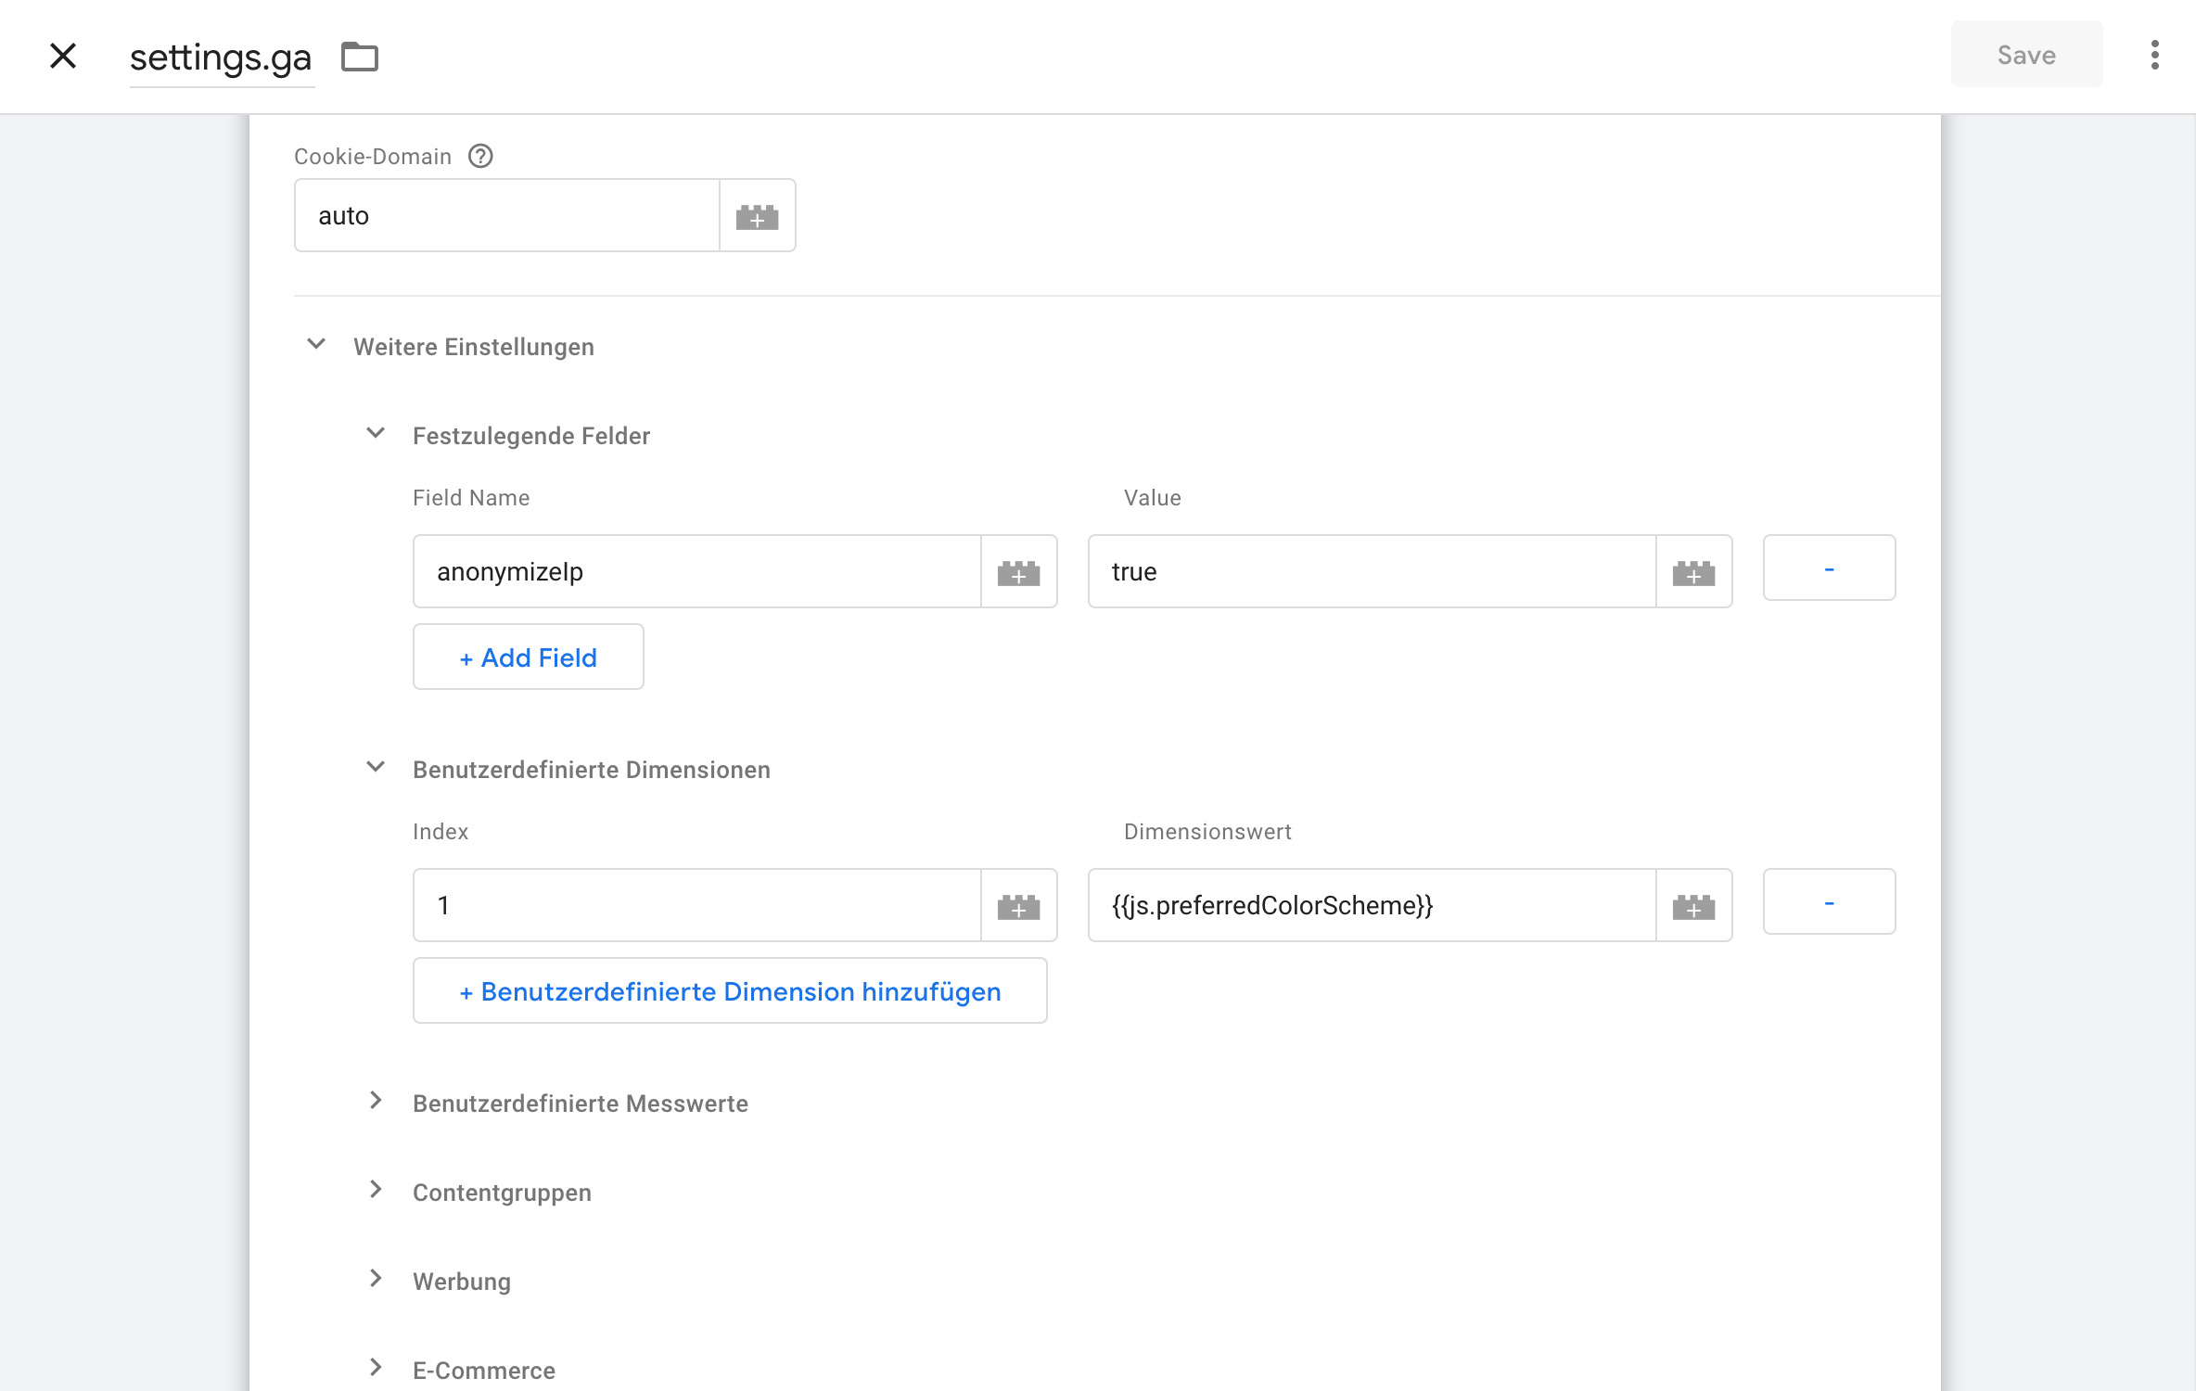Click the Cookie-Domain help question mark icon
This screenshot has width=2196, height=1391.
coord(480,156)
